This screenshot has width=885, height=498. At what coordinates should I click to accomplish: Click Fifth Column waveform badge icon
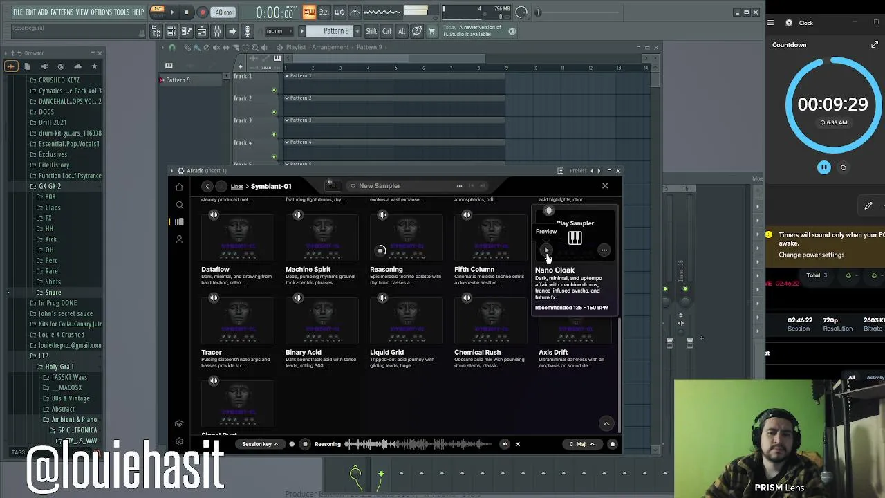467,215
